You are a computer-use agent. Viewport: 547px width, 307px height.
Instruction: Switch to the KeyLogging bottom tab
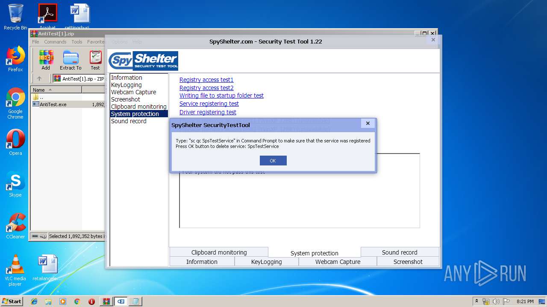pos(266,261)
